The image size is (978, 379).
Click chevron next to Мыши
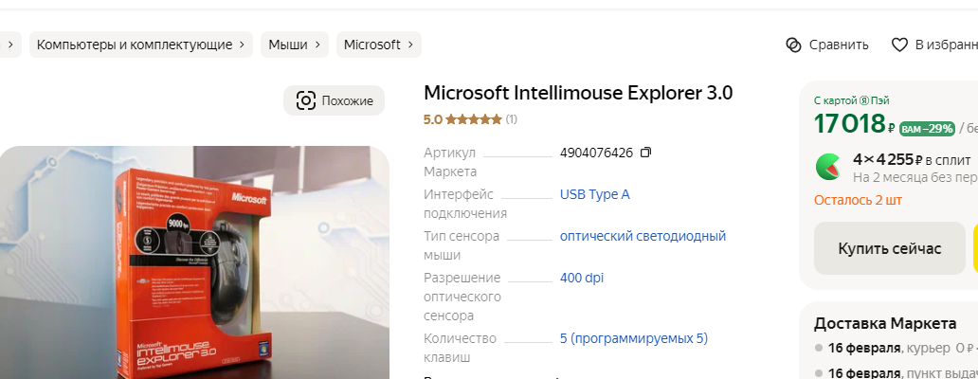(x=317, y=45)
